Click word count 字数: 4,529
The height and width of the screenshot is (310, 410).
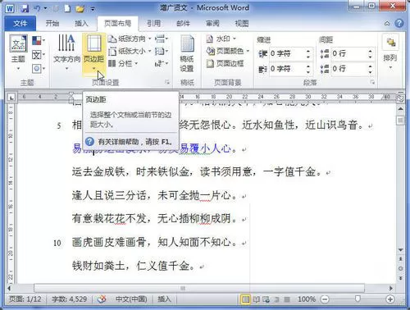pos(69,299)
